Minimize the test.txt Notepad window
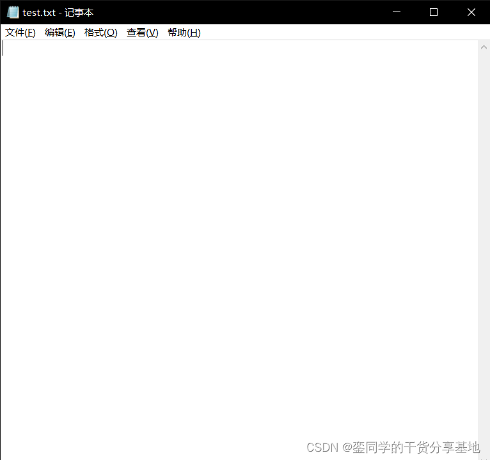The width and height of the screenshot is (490, 460). tap(396, 12)
